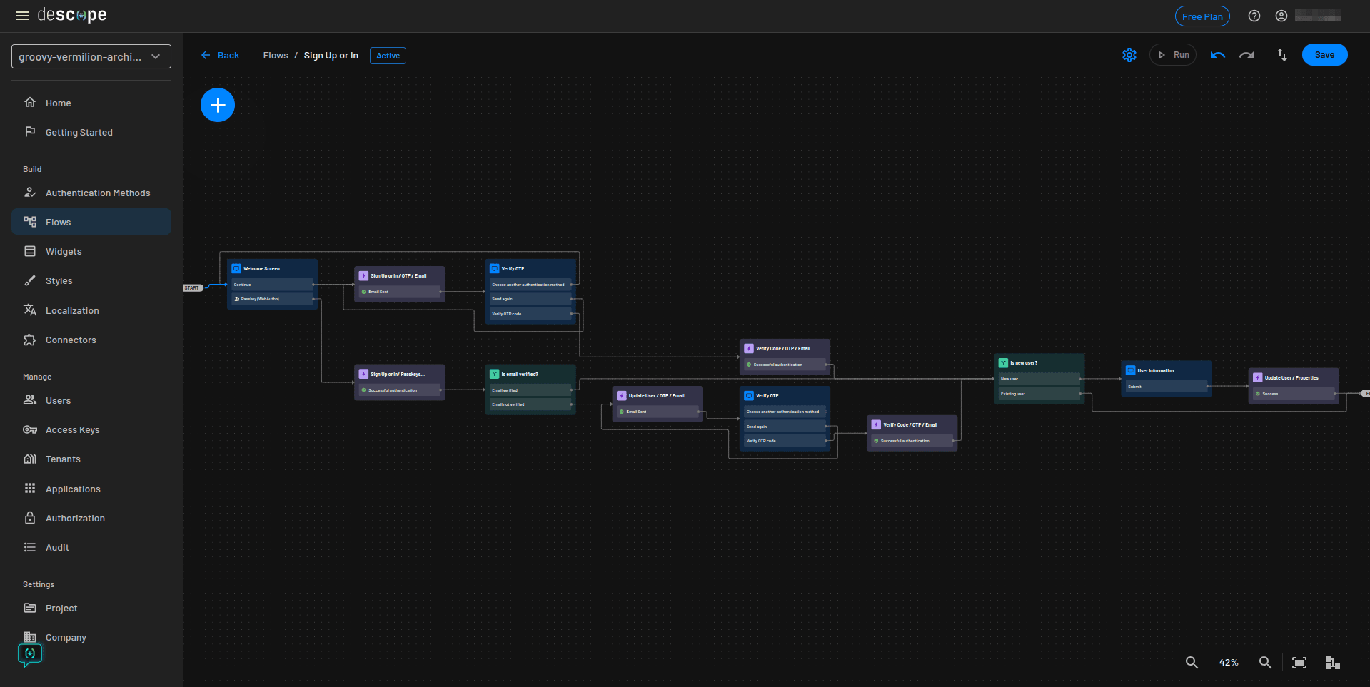Image resolution: width=1370 pixels, height=687 pixels.
Task: Navigate to Authentication Methods in sidebar
Action: click(98, 193)
